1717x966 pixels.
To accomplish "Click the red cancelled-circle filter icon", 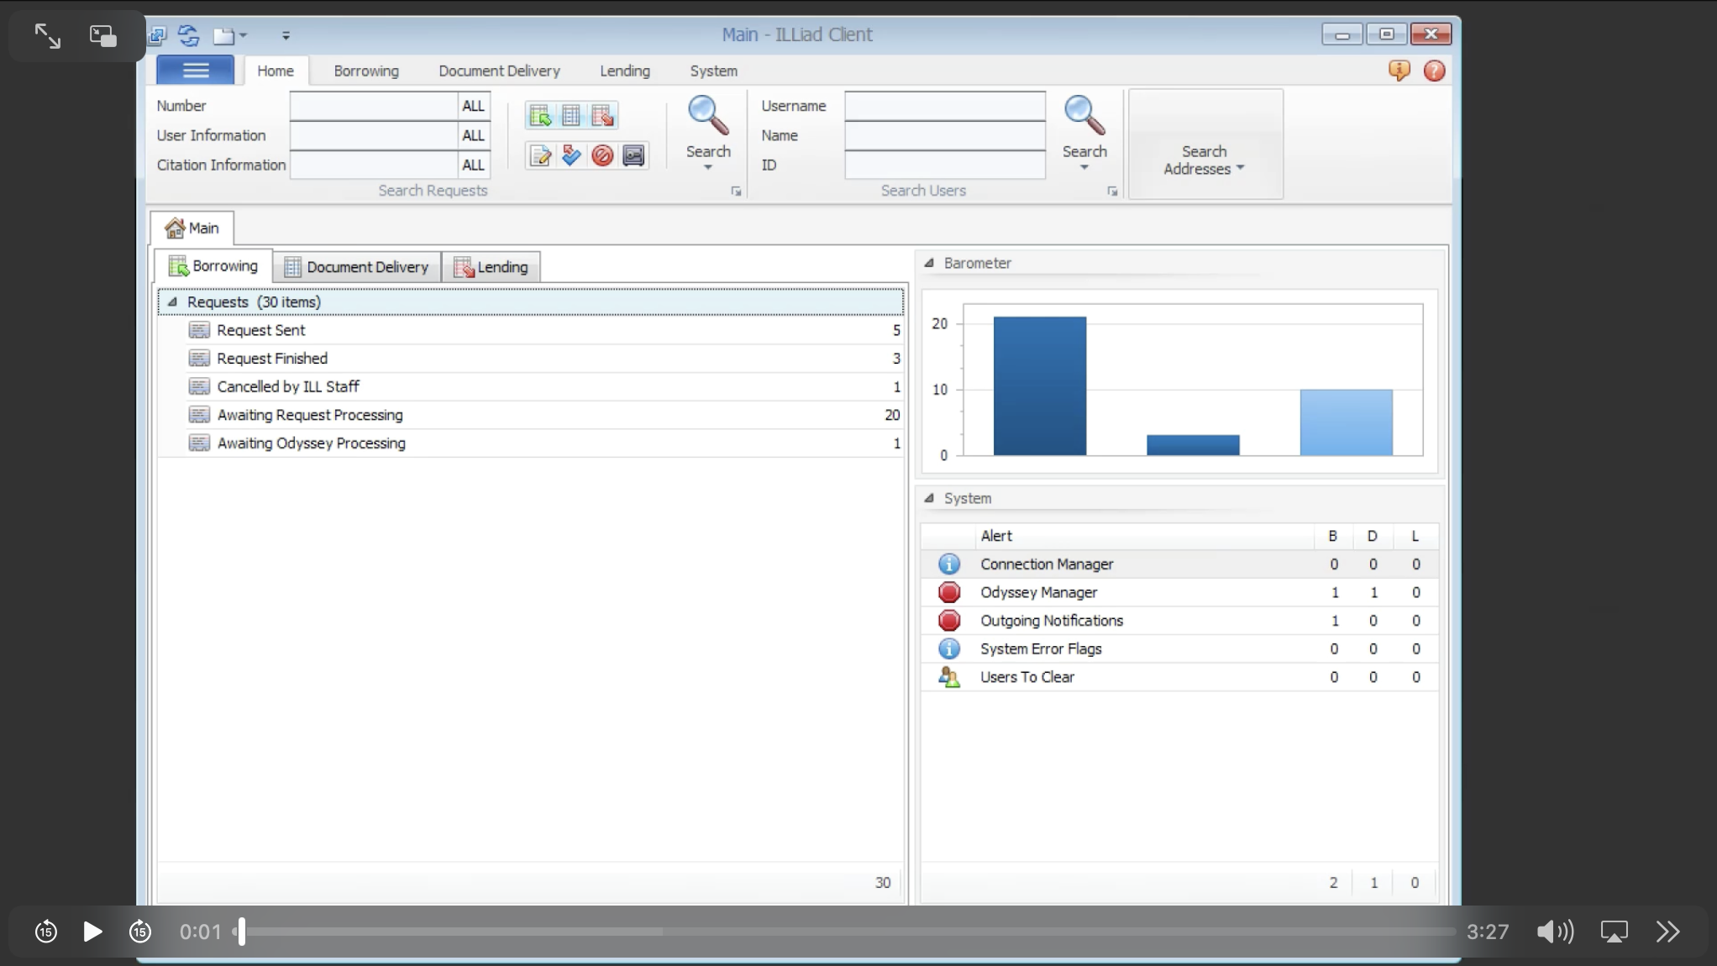I will pyautogui.click(x=602, y=155).
